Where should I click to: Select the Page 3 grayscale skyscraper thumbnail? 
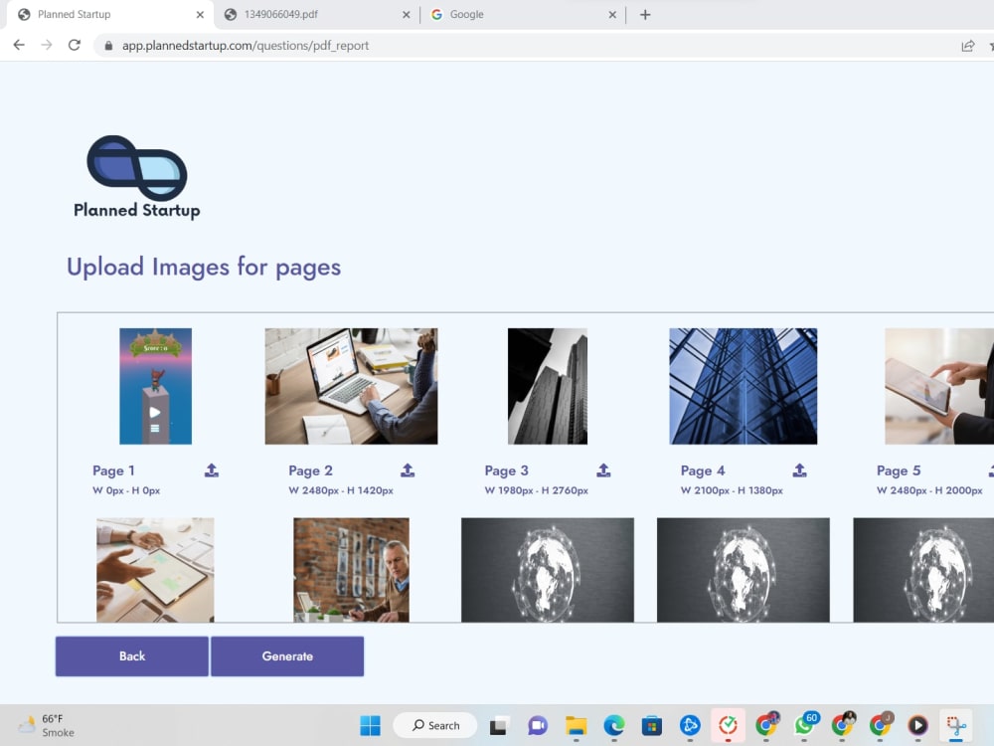(547, 386)
